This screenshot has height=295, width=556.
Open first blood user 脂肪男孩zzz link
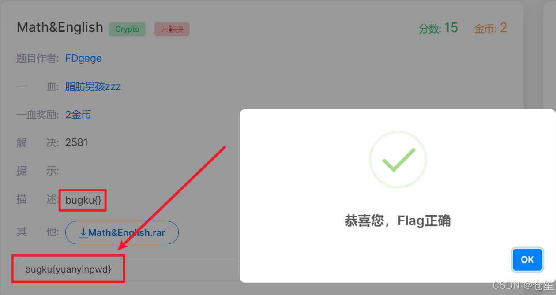point(93,86)
